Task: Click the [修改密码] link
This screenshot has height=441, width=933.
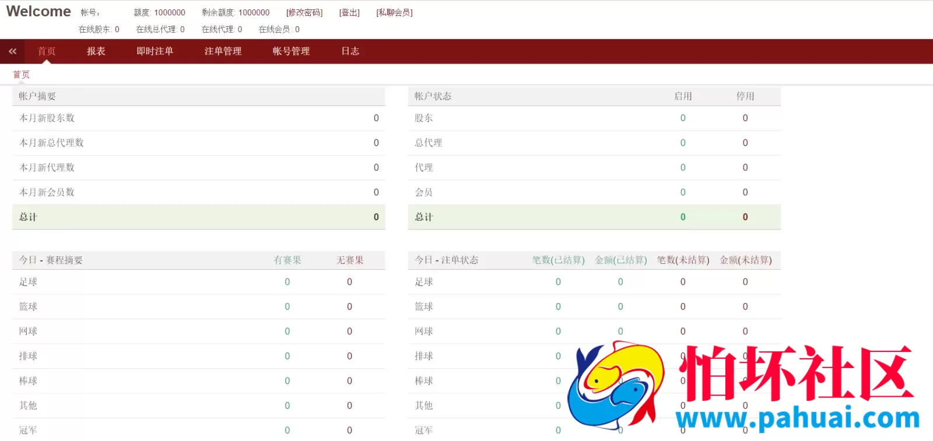Action: pyautogui.click(x=304, y=12)
